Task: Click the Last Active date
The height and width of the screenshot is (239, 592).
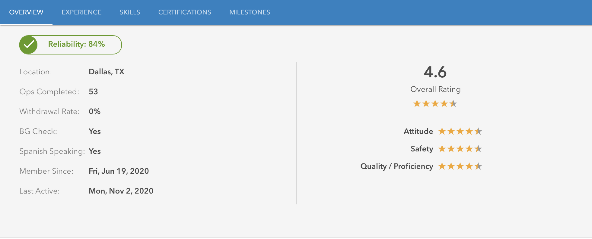Action: pos(121,191)
